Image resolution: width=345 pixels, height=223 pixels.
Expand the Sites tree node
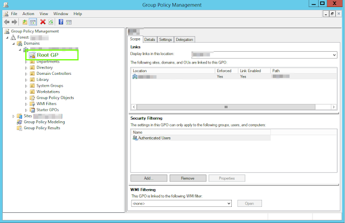click(13, 116)
